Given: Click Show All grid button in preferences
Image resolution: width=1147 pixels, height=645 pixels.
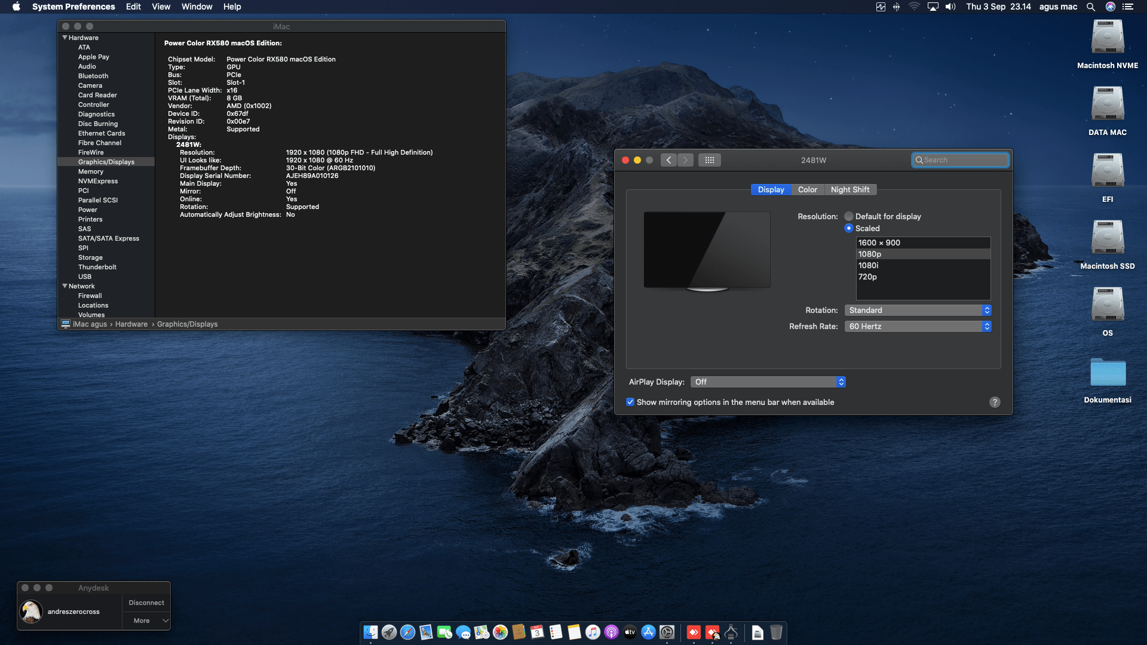Looking at the screenshot, I should [x=709, y=160].
